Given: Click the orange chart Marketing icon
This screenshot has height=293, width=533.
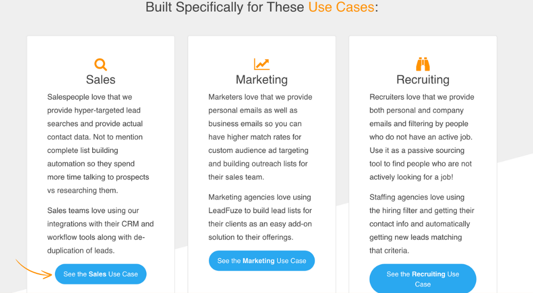Looking at the screenshot, I should click(261, 64).
